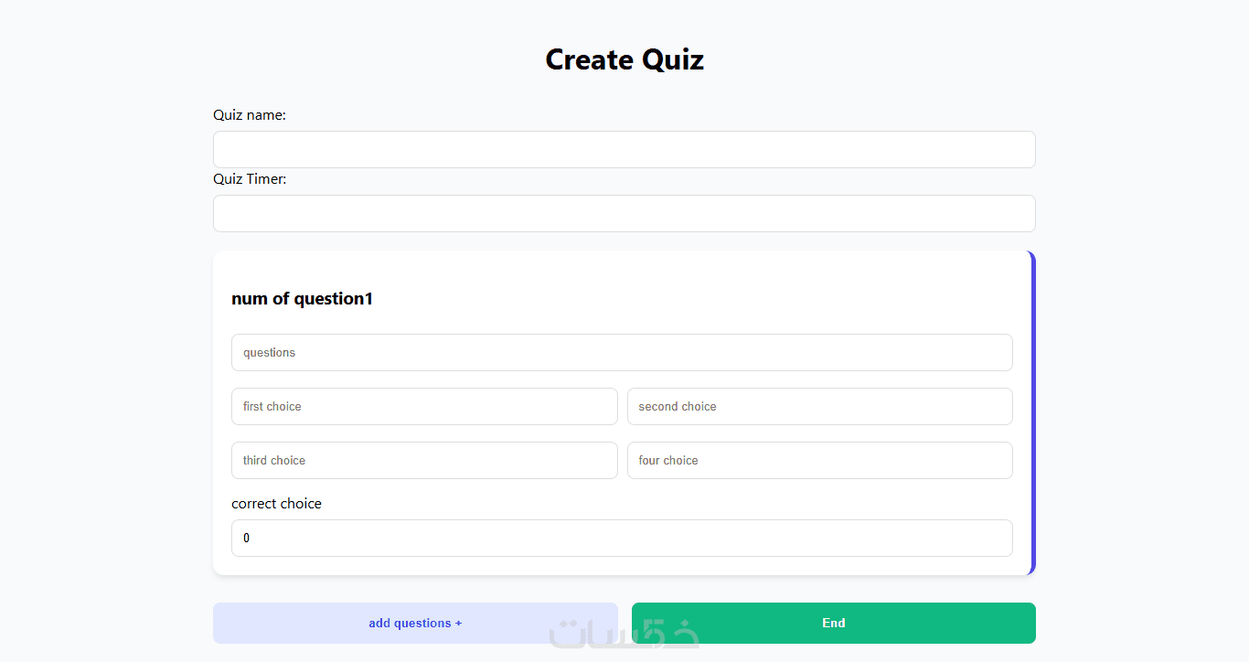Select the 'questions' text input
1249x662 pixels.
point(622,352)
